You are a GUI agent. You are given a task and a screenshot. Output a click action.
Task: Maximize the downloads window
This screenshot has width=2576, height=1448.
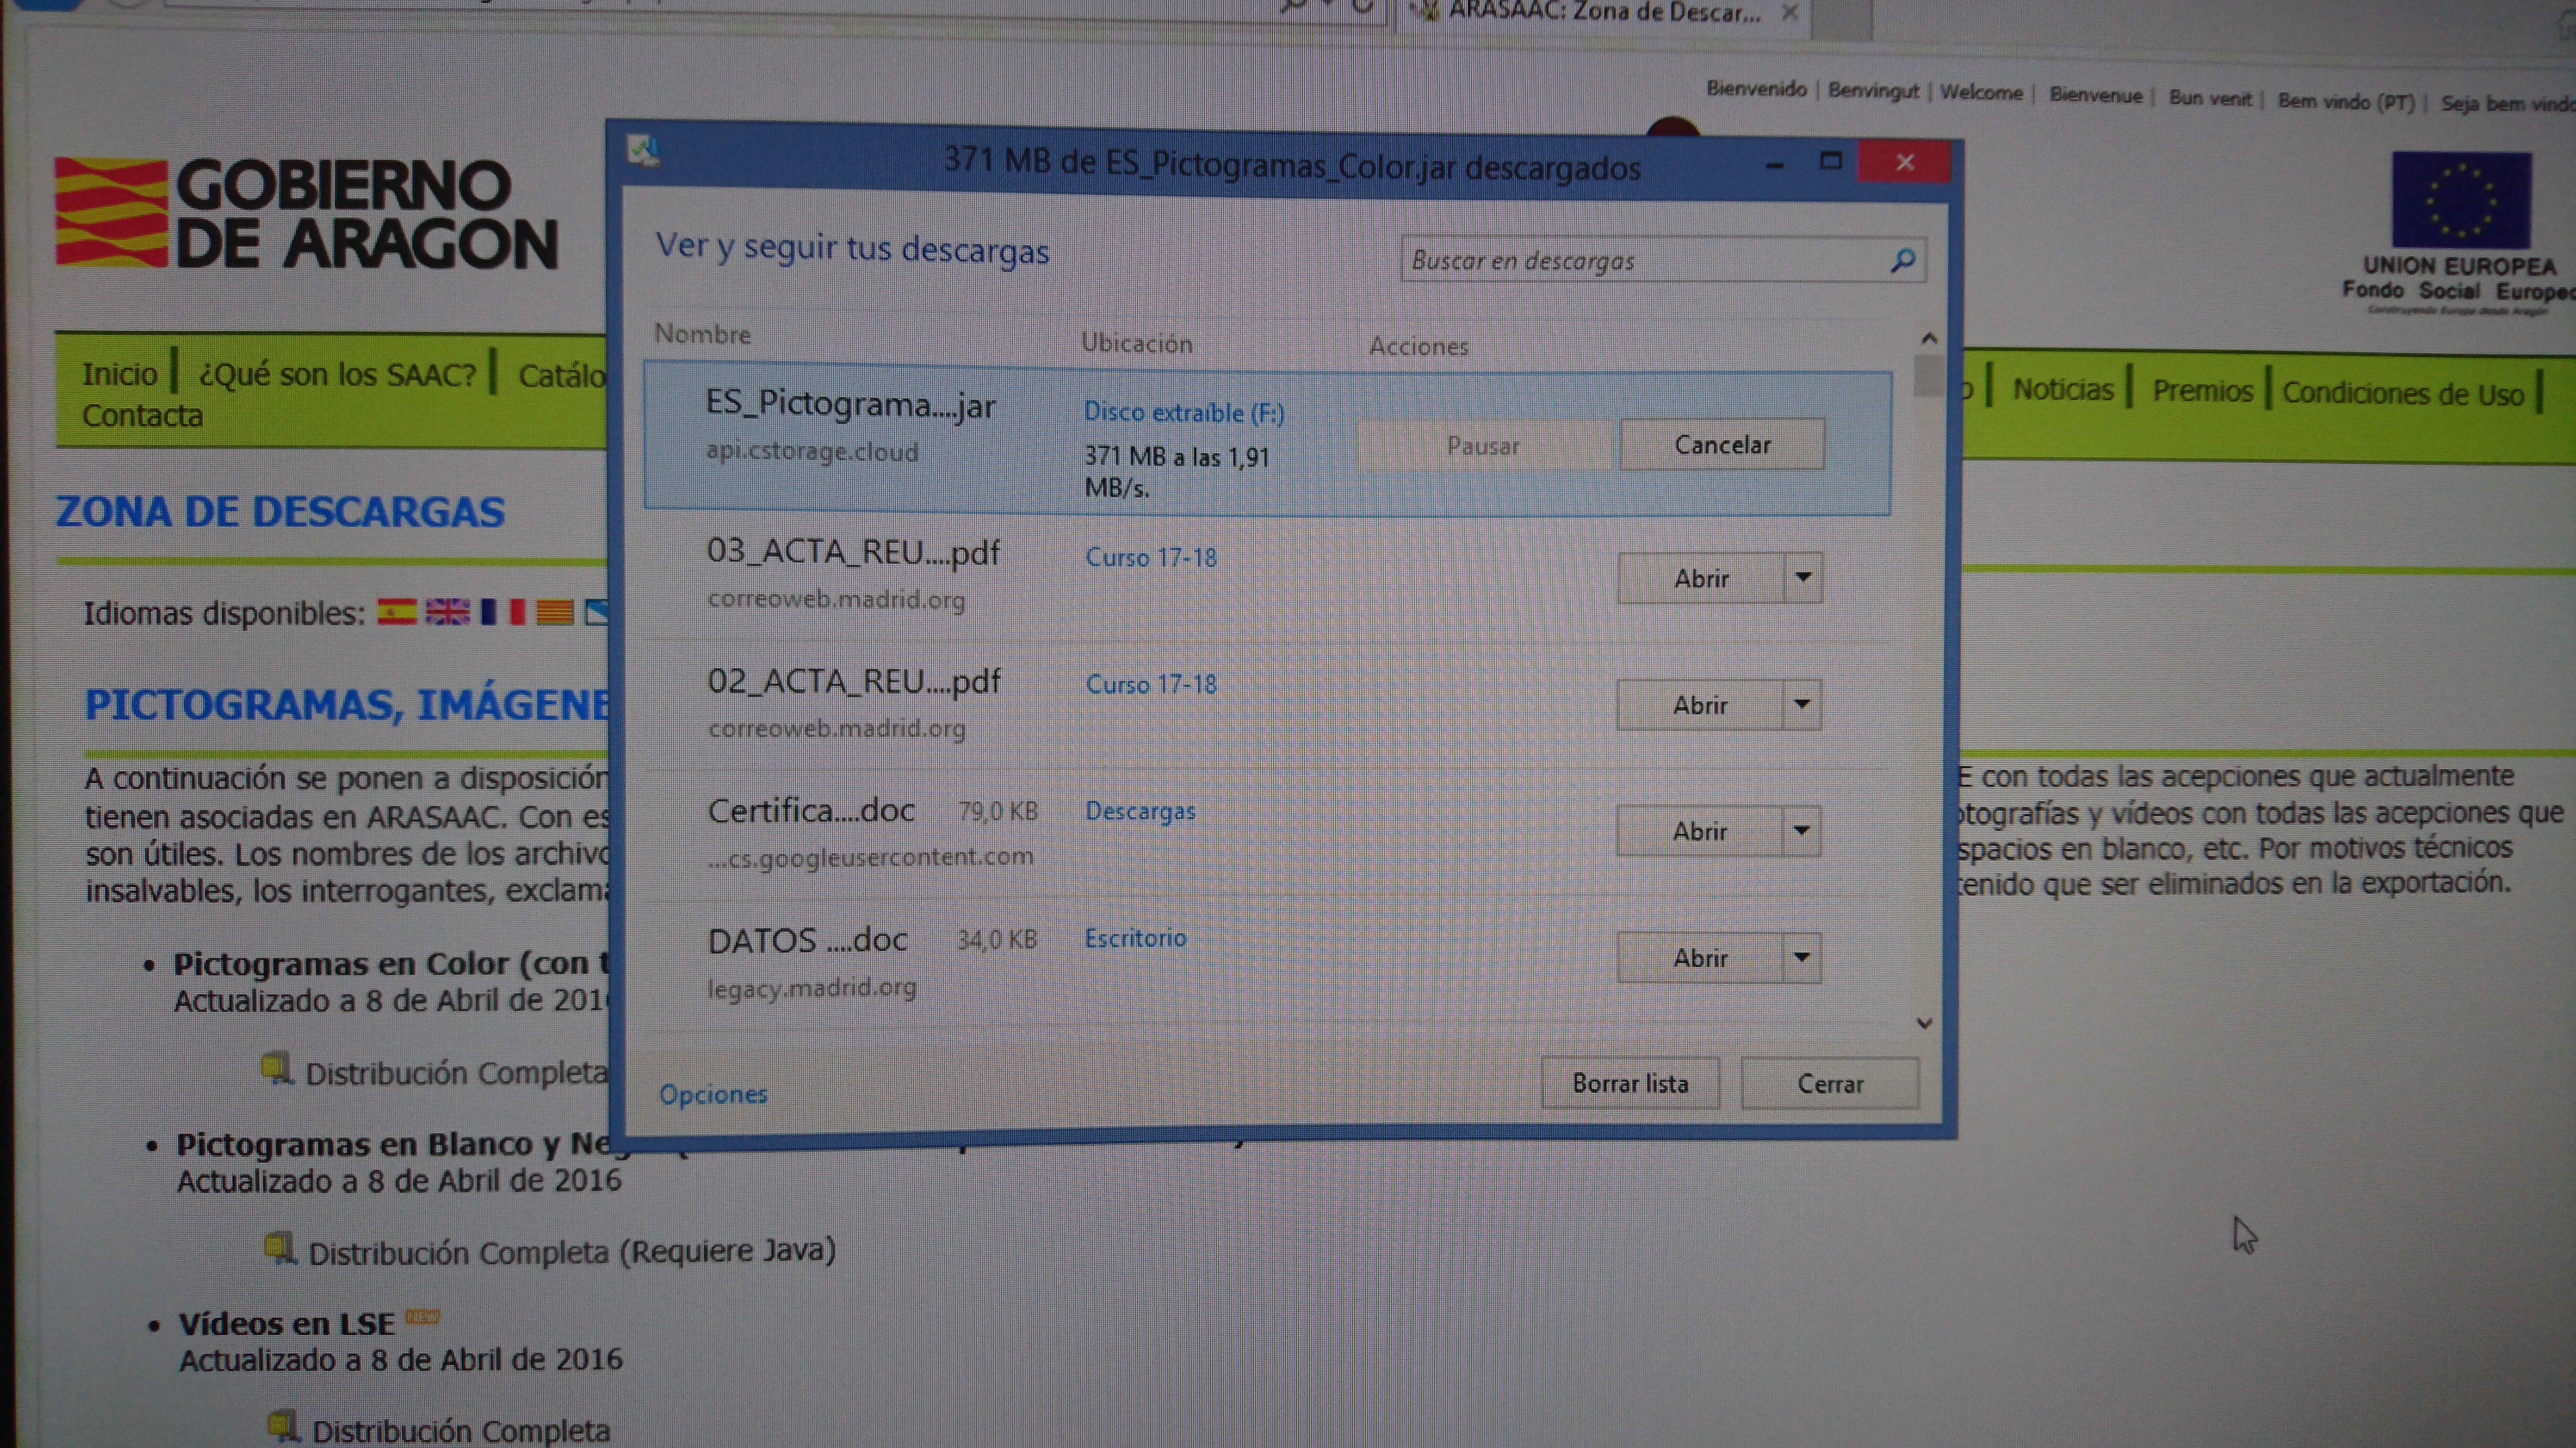coord(1831,162)
